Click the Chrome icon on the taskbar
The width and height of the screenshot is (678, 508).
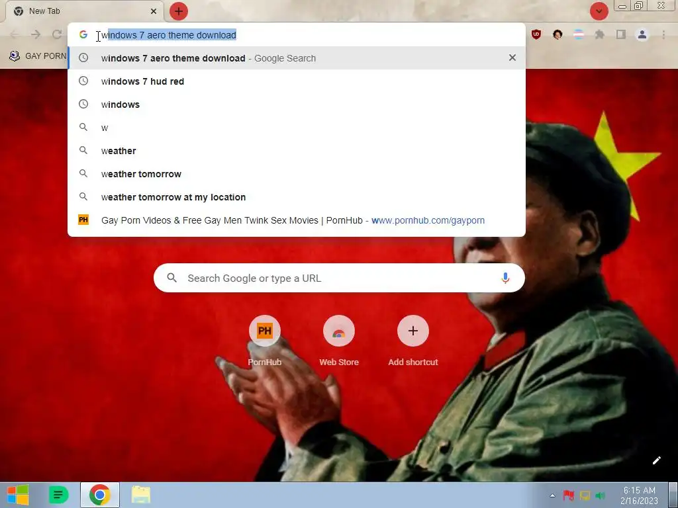pyautogui.click(x=100, y=495)
